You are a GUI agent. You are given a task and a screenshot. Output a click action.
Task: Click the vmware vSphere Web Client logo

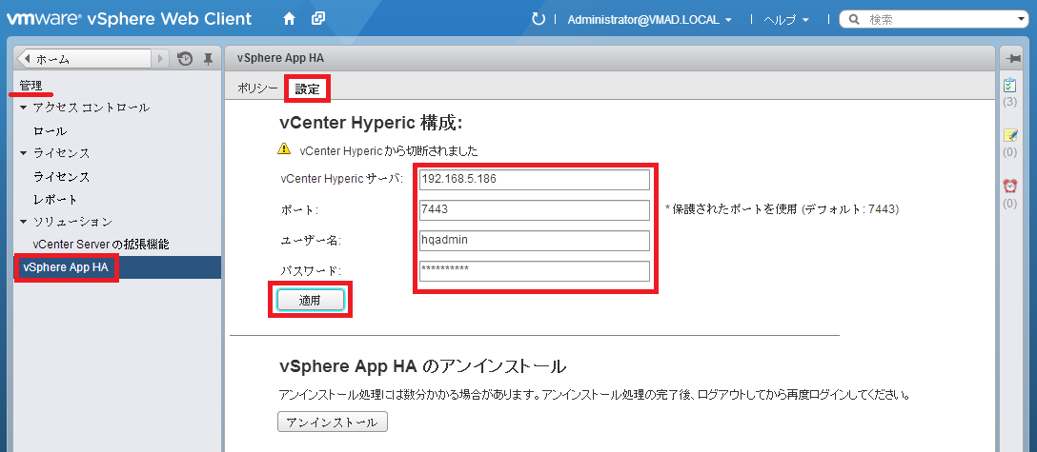click(129, 18)
